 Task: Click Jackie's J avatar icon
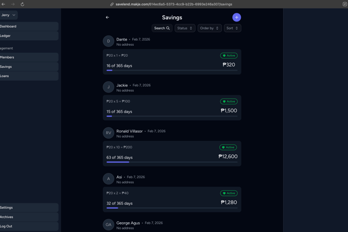coord(108,87)
